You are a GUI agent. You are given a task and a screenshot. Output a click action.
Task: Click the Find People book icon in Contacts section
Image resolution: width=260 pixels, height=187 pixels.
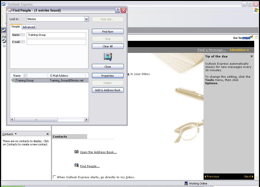click(76, 165)
